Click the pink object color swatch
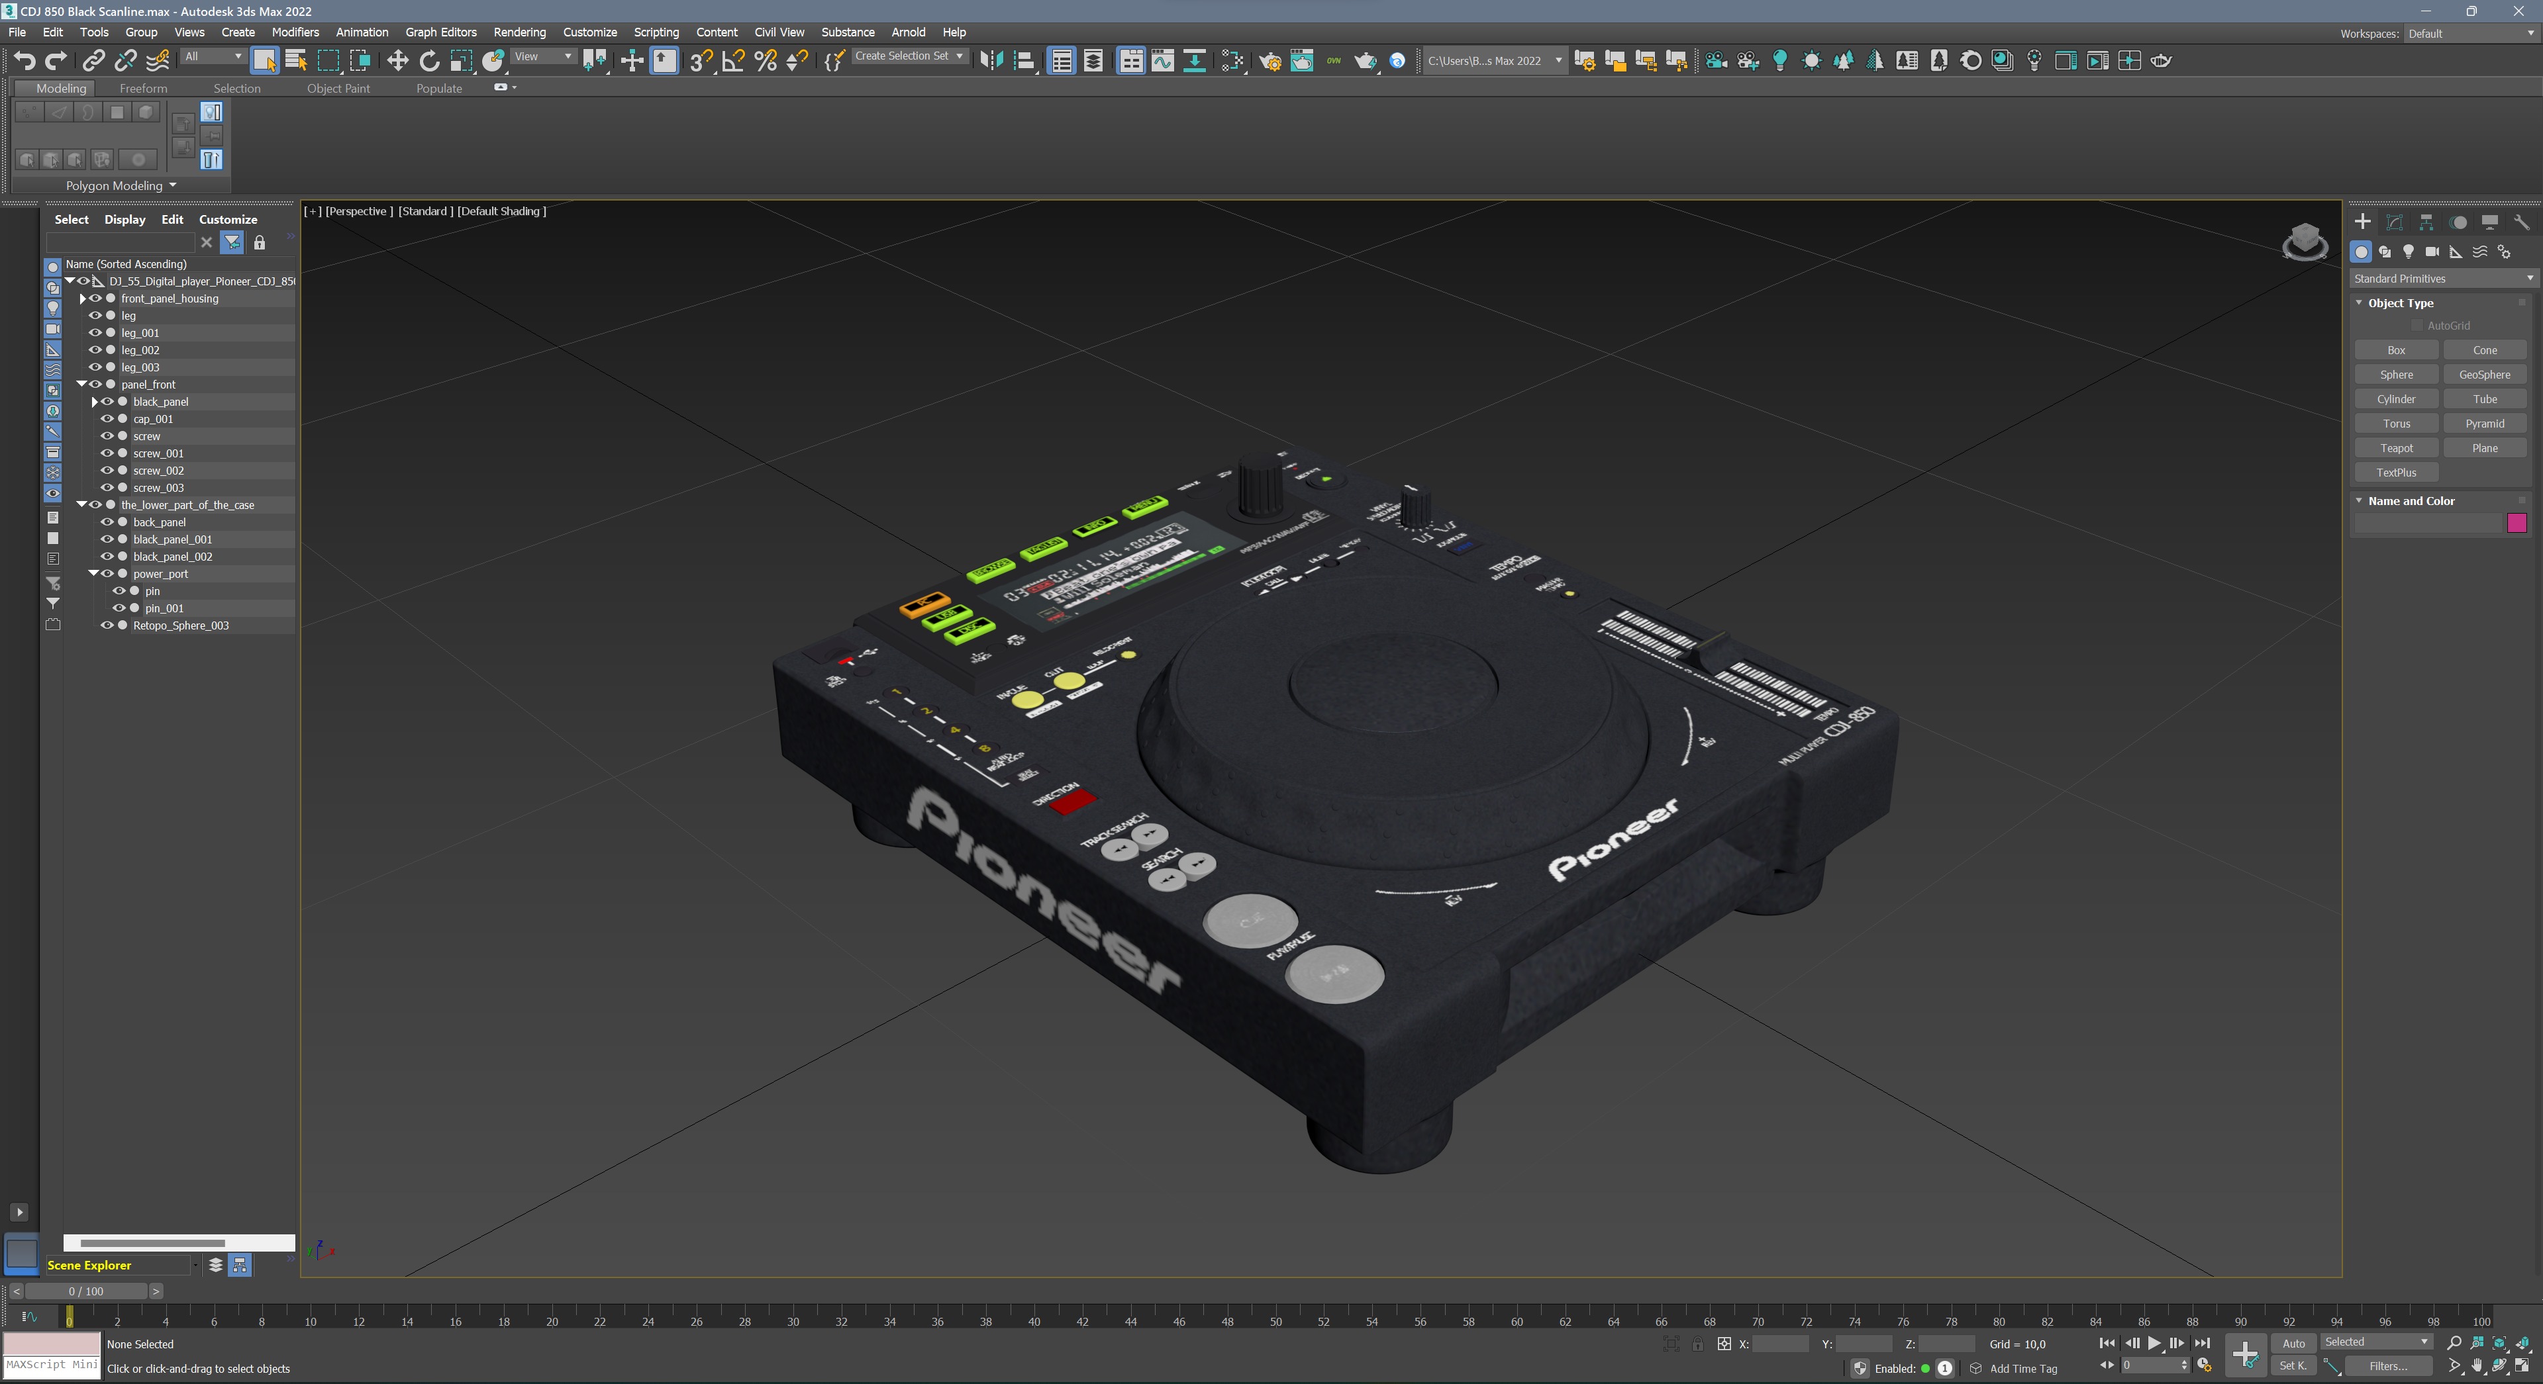Viewport: 2543px width, 1384px height. (x=2517, y=523)
